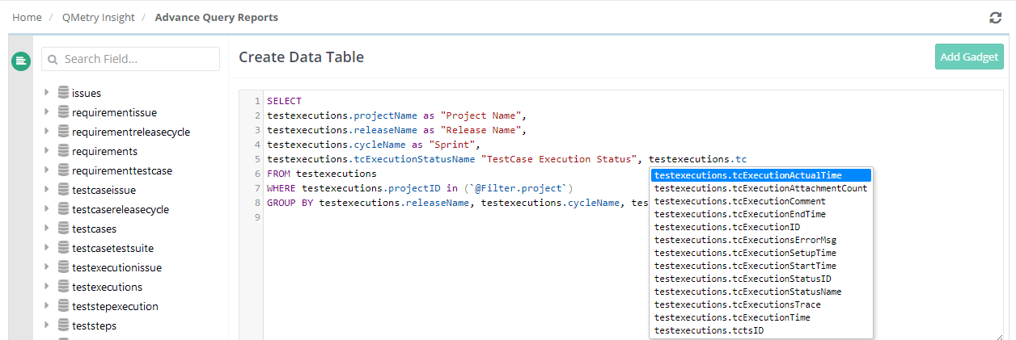Click the Advance Query Reports breadcrumb
The image size is (1016, 340).
click(x=216, y=17)
